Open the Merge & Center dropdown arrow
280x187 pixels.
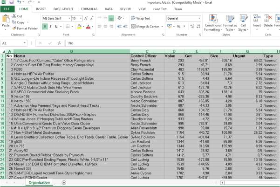(162, 27)
